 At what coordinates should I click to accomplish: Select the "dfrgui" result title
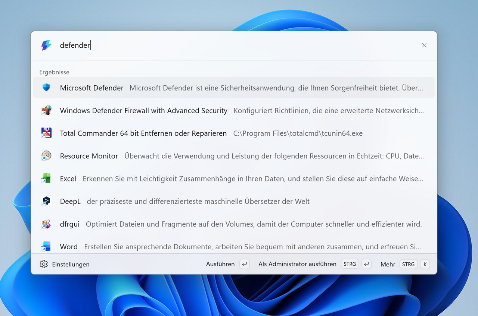pos(70,224)
